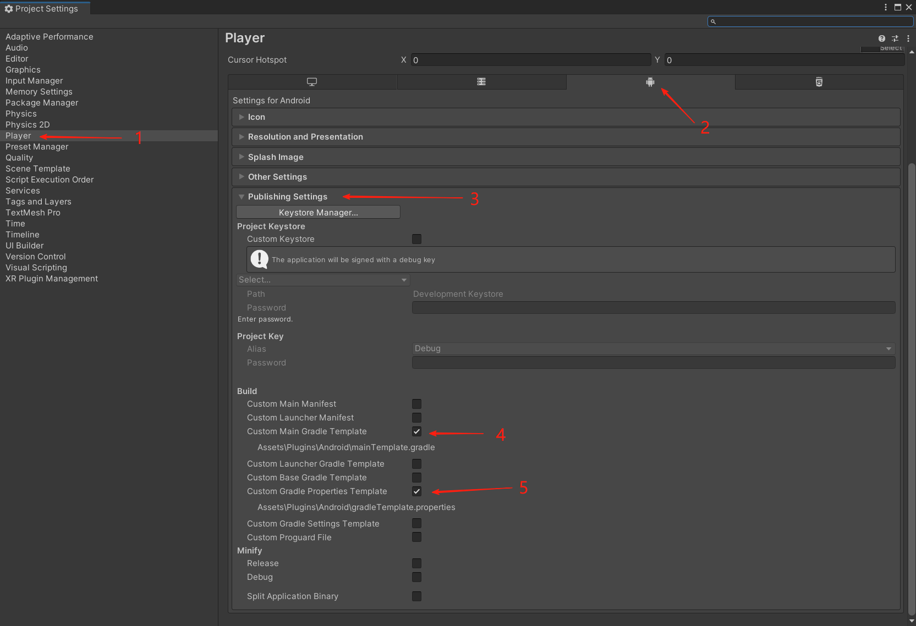Select the Dedicated Server platform tab icon
Screen dimensions: 916x626
point(481,82)
